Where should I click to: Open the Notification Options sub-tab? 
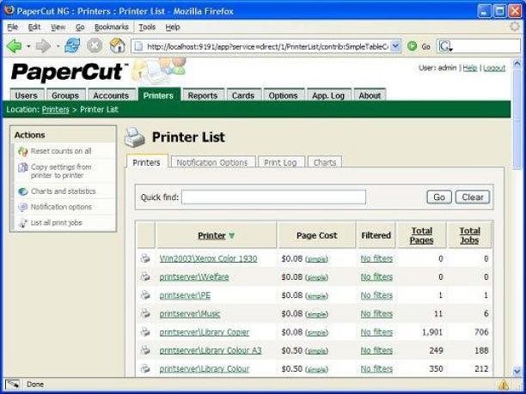pos(212,162)
